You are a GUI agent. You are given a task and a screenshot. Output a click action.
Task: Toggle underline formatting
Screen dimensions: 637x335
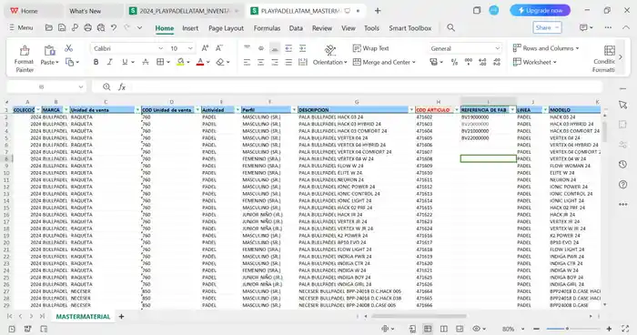coord(125,62)
